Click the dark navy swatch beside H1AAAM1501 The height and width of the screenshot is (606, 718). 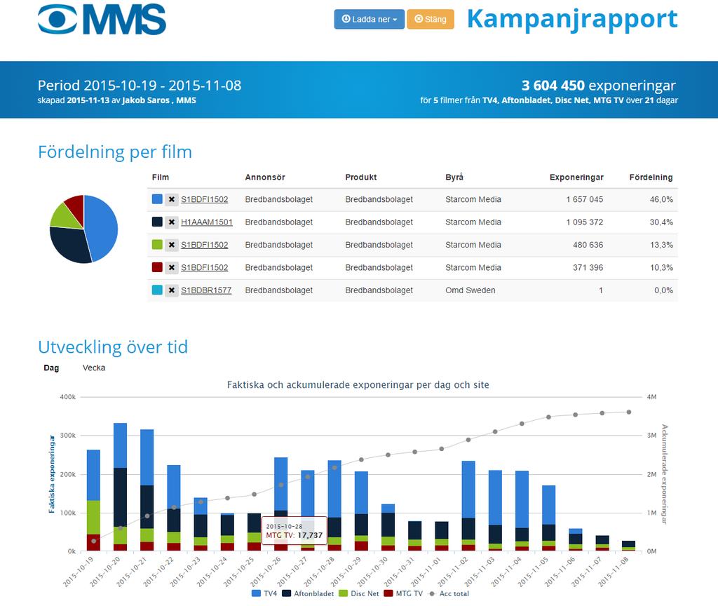(157, 222)
